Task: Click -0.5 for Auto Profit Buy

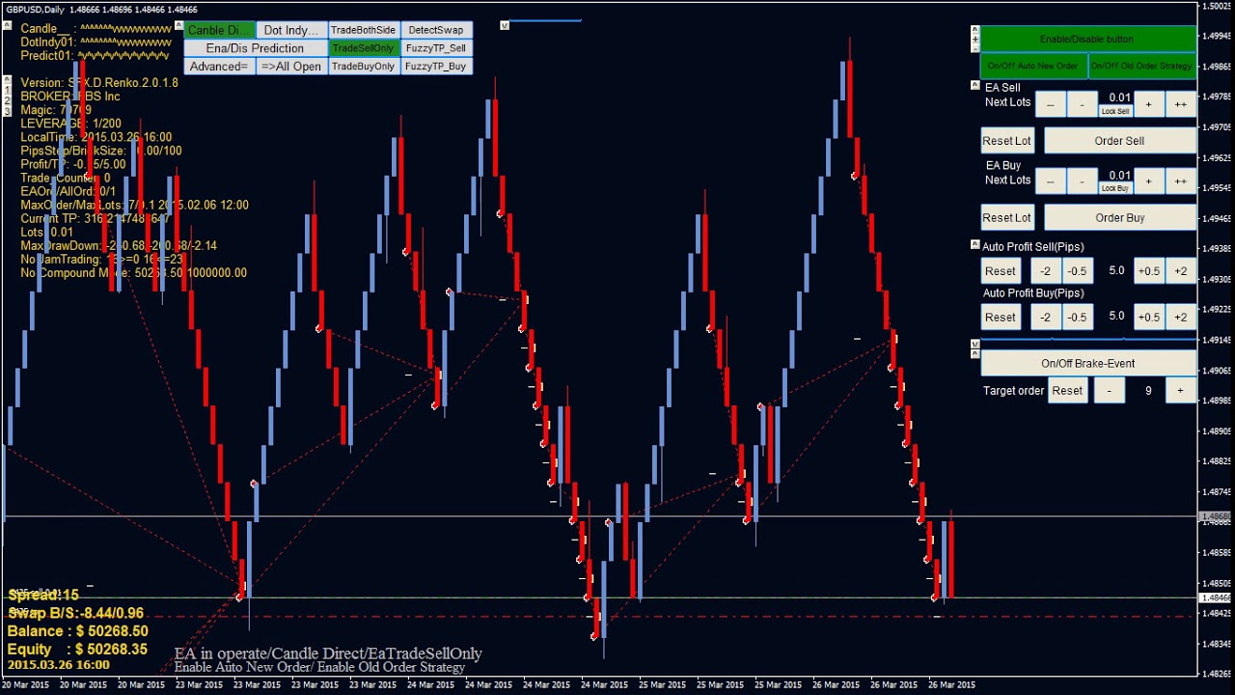Action: click(1077, 318)
